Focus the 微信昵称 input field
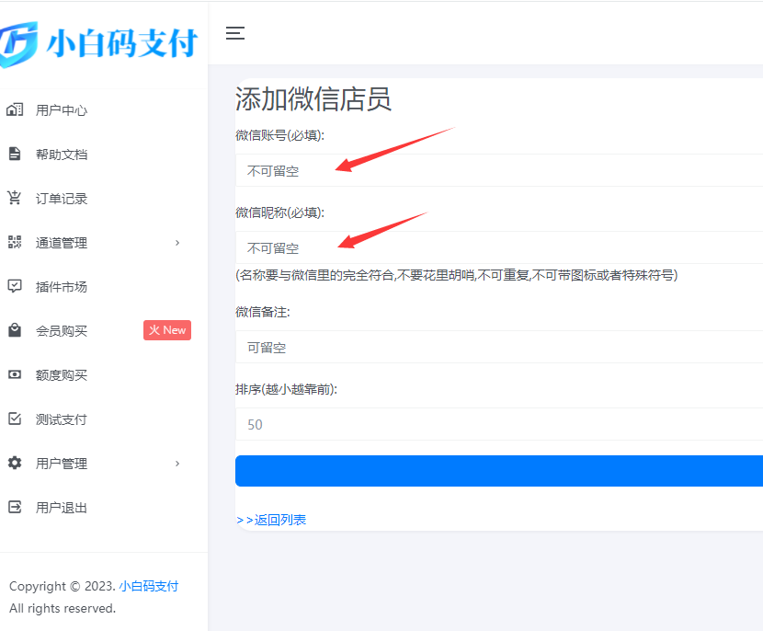 pyautogui.click(x=499, y=247)
